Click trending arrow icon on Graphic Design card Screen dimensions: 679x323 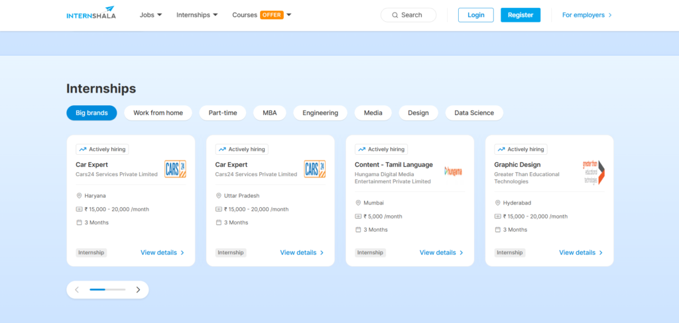coord(501,149)
